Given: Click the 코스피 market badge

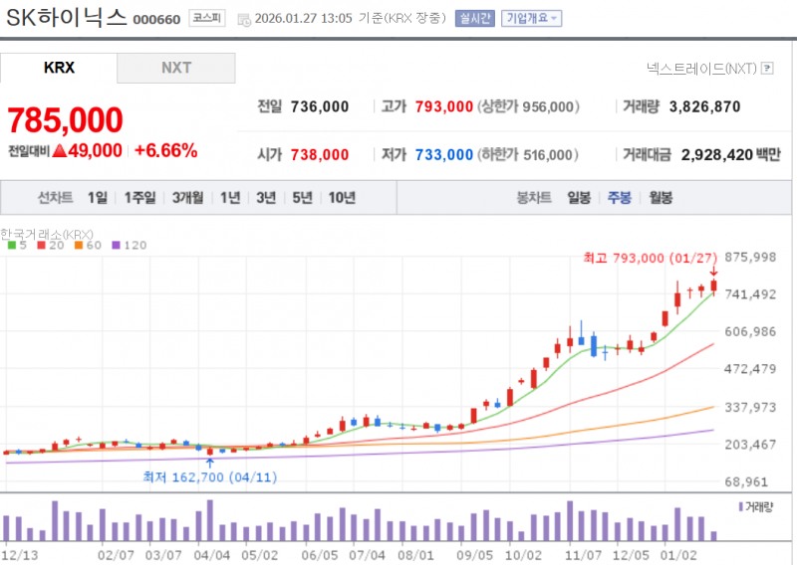Looking at the screenshot, I should coord(207,18).
